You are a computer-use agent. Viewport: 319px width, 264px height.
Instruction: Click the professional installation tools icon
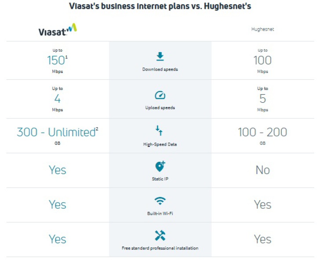(160, 235)
